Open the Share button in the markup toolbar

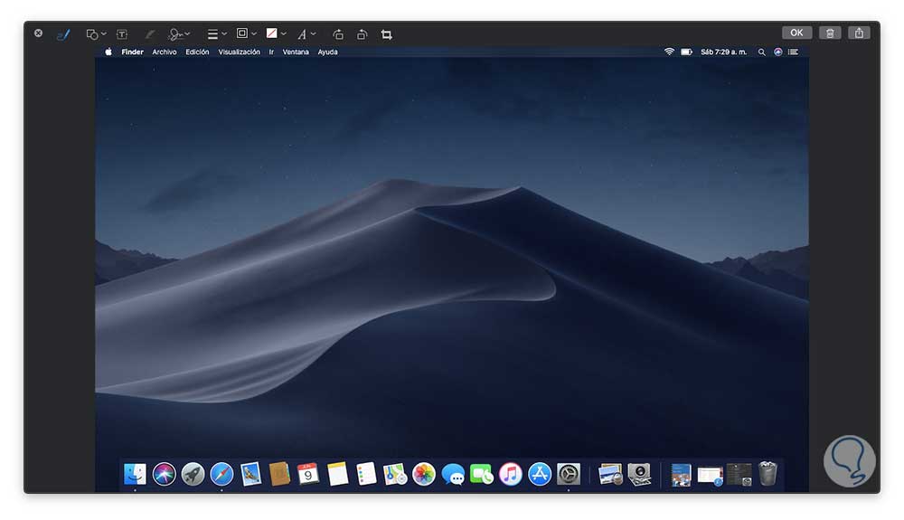[x=859, y=33]
